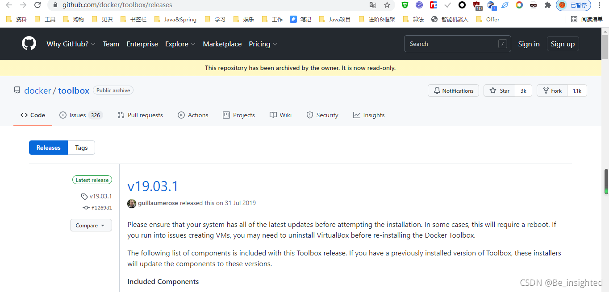Open the Extensions puzzle piece menu
Screen dimensions: 609x292
pos(548,5)
